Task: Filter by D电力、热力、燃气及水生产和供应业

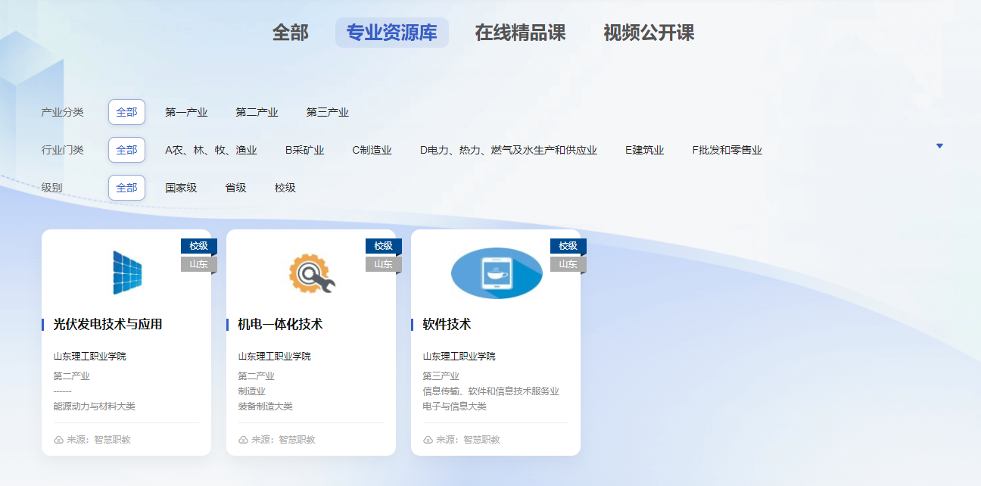Action: click(x=509, y=150)
